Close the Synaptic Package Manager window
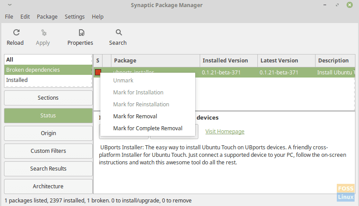The height and width of the screenshot is (206, 359). pos(350,5)
